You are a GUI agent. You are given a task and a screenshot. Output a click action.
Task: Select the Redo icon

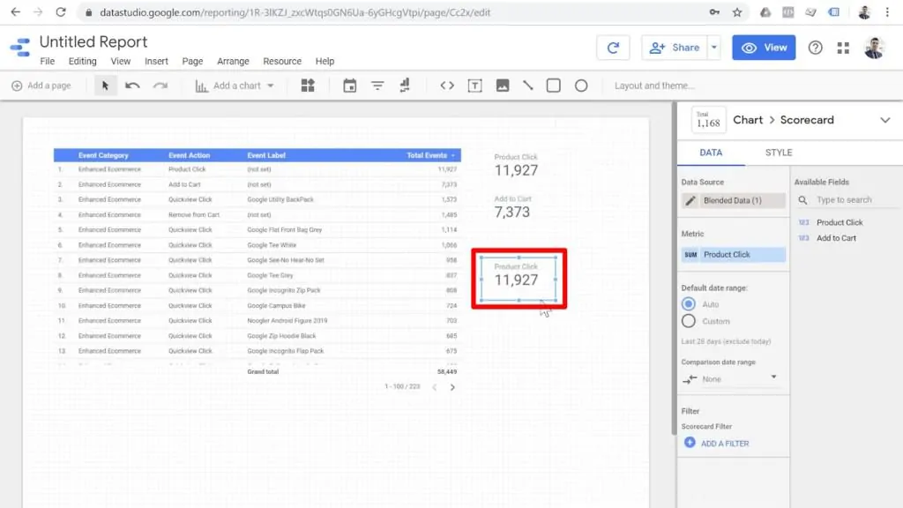click(x=160, y=86)
